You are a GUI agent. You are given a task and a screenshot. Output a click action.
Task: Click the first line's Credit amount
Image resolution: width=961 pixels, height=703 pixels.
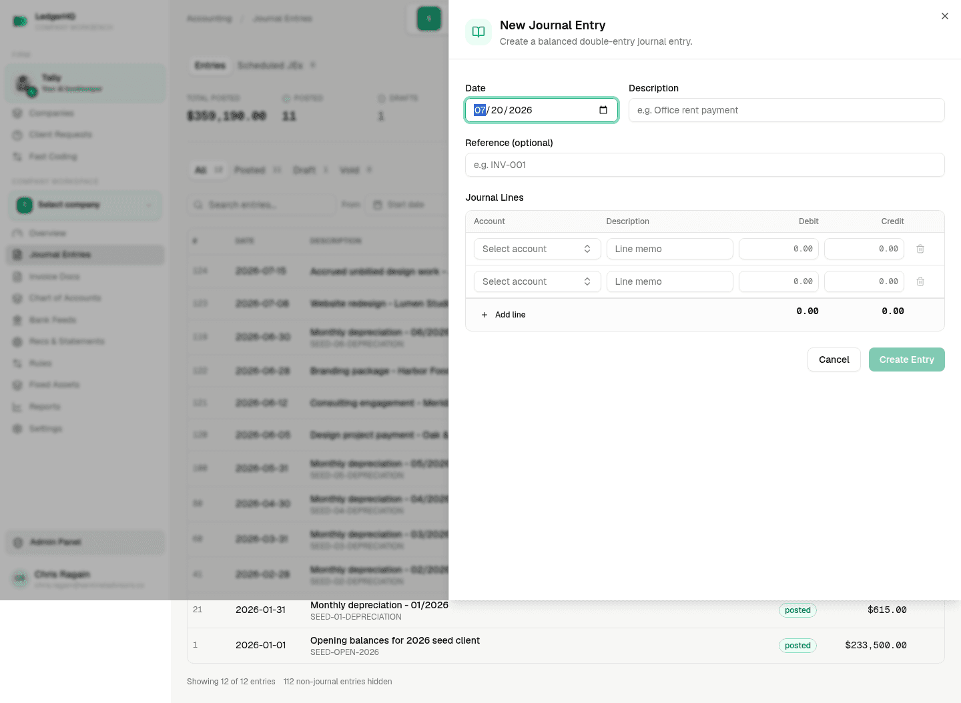864,249
